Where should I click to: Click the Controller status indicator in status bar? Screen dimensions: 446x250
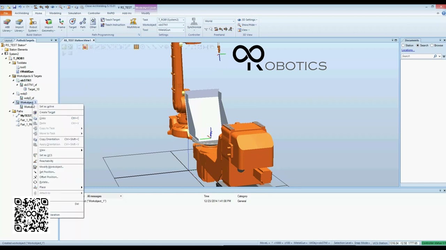pos(433,243)
